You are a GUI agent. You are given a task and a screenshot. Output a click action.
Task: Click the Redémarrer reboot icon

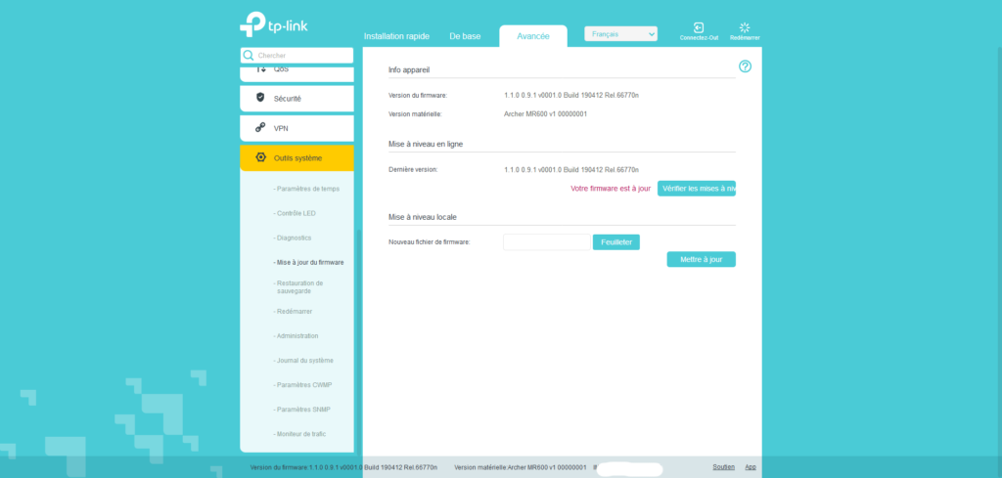click(x=745, y=27)
